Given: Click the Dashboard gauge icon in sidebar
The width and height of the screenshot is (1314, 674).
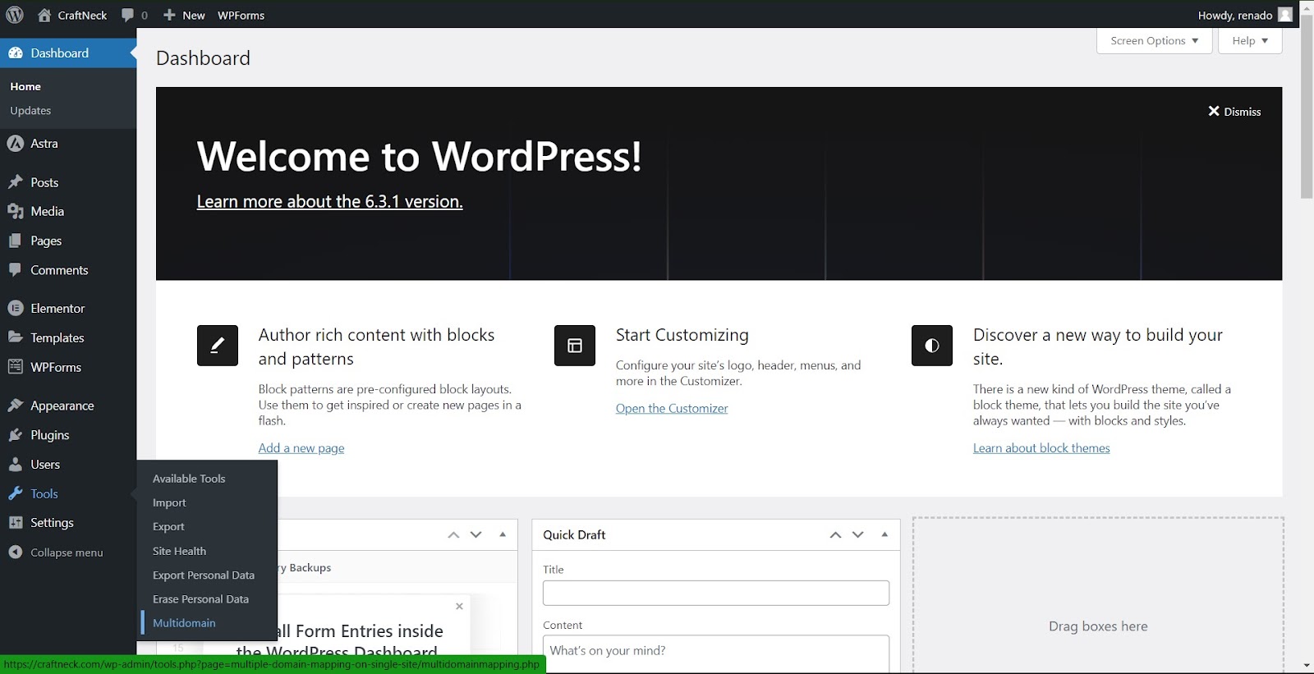Looking at the screenshot, I should (x=16, y=53).
